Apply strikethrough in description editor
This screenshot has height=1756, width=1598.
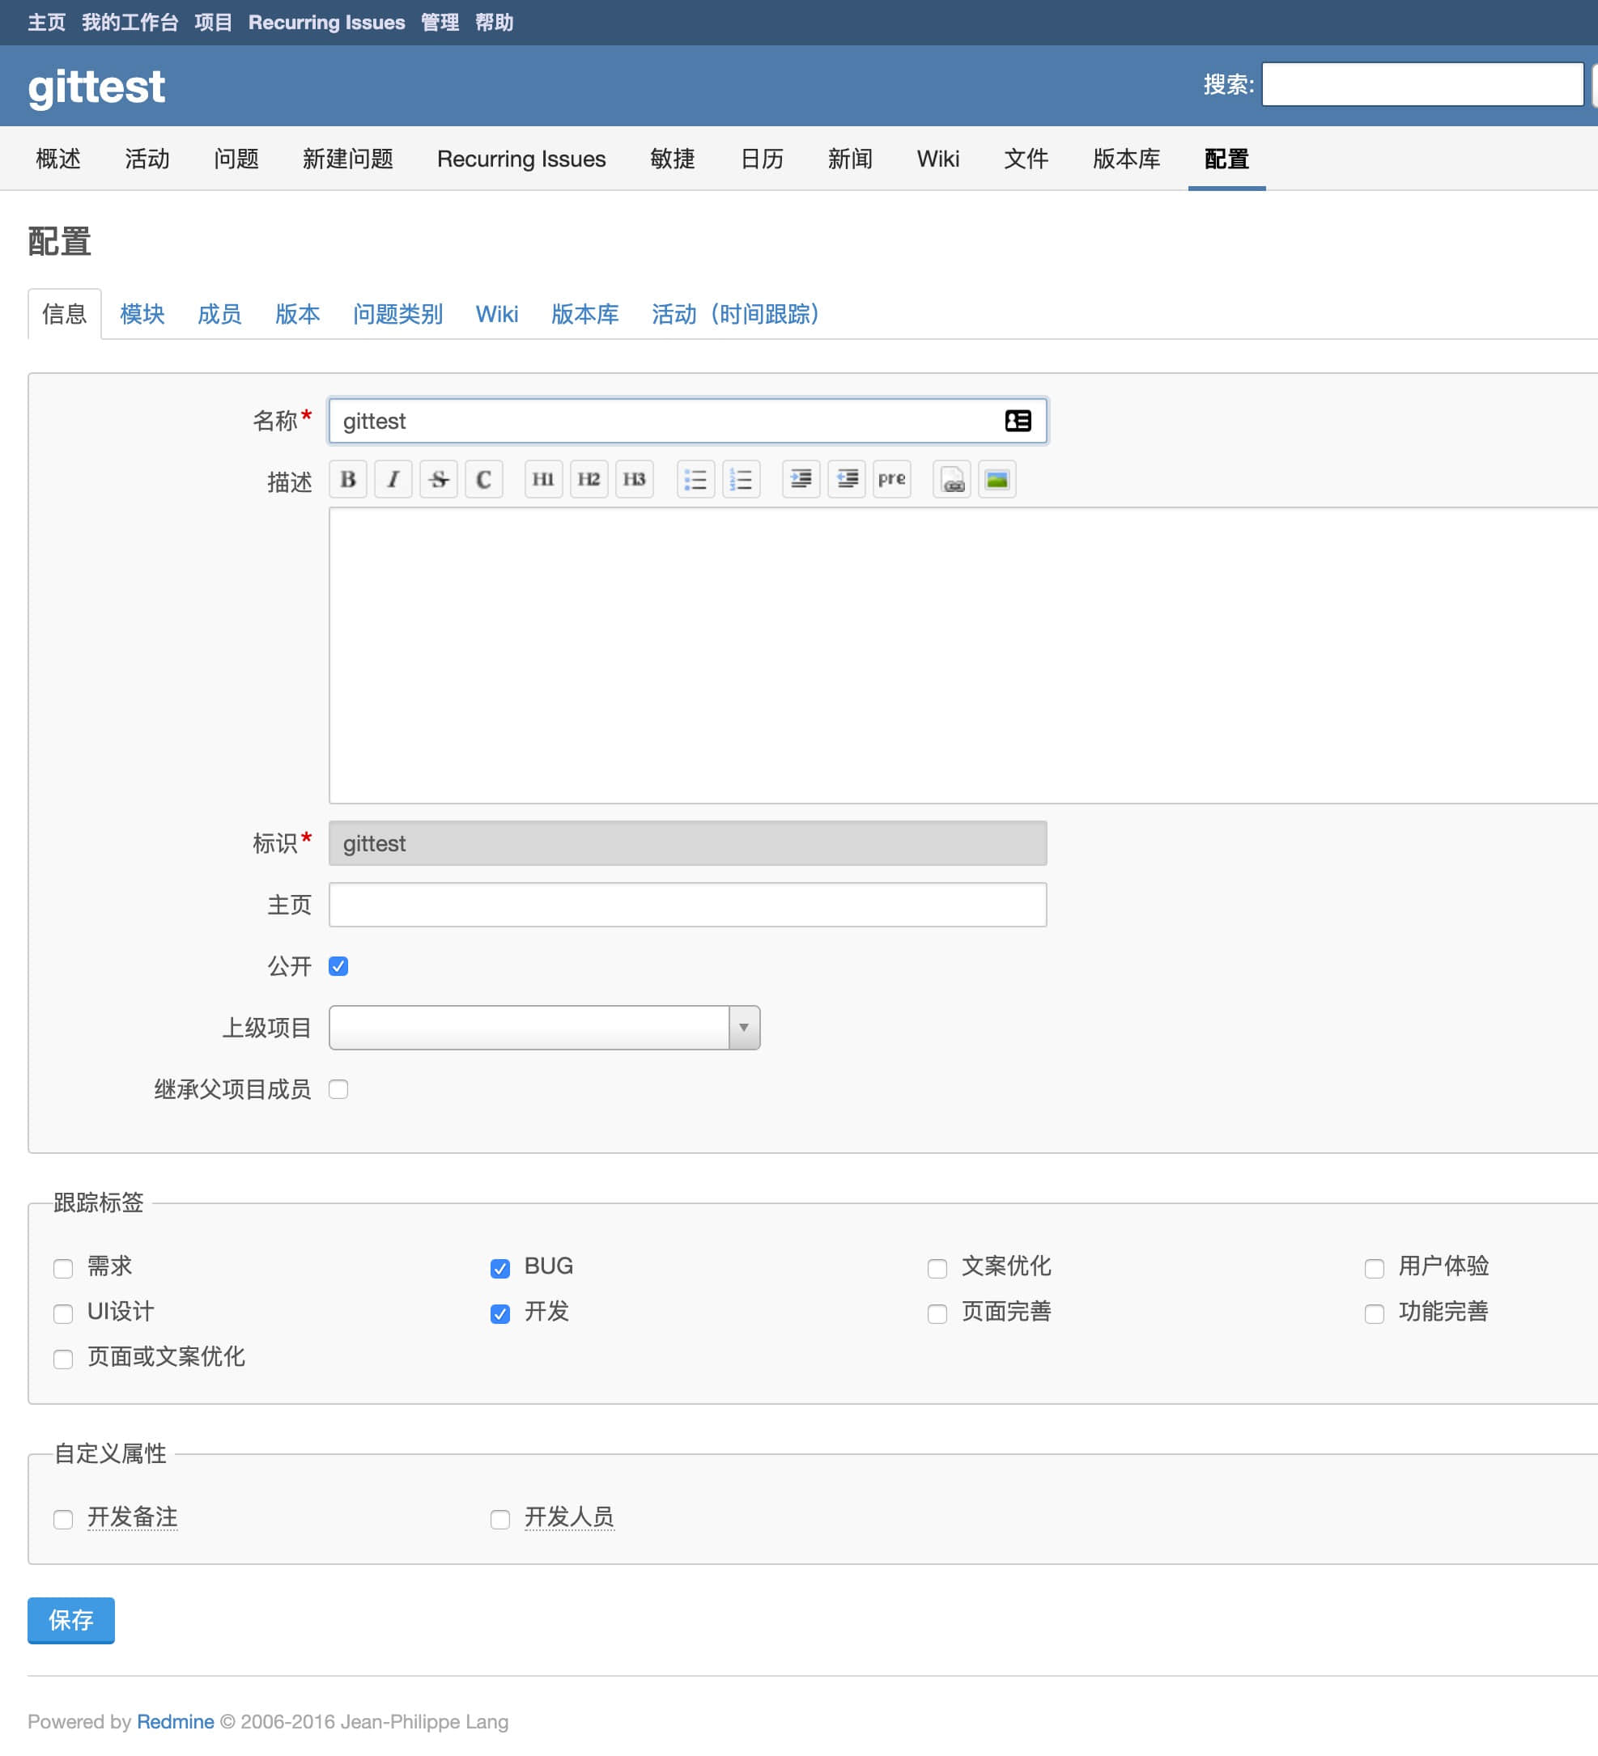pos(438,478)
